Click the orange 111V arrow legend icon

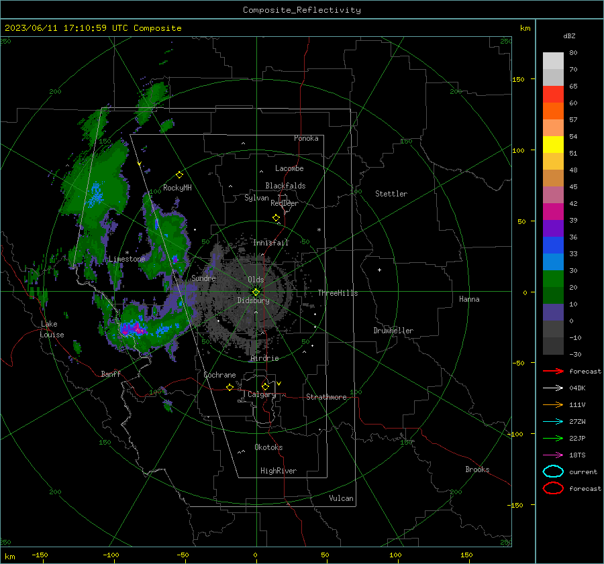[x=553, y=404]
